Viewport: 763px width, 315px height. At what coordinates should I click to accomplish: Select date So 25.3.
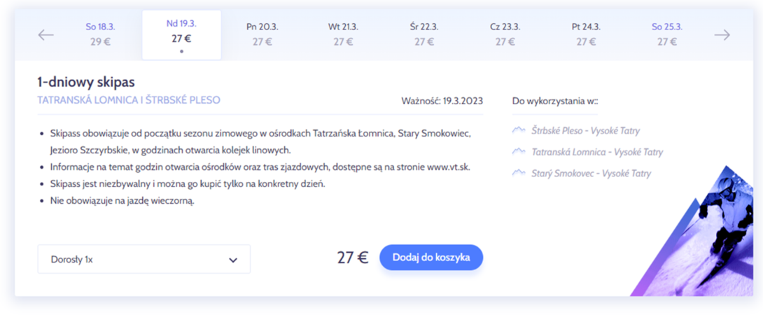click(667, 34)
